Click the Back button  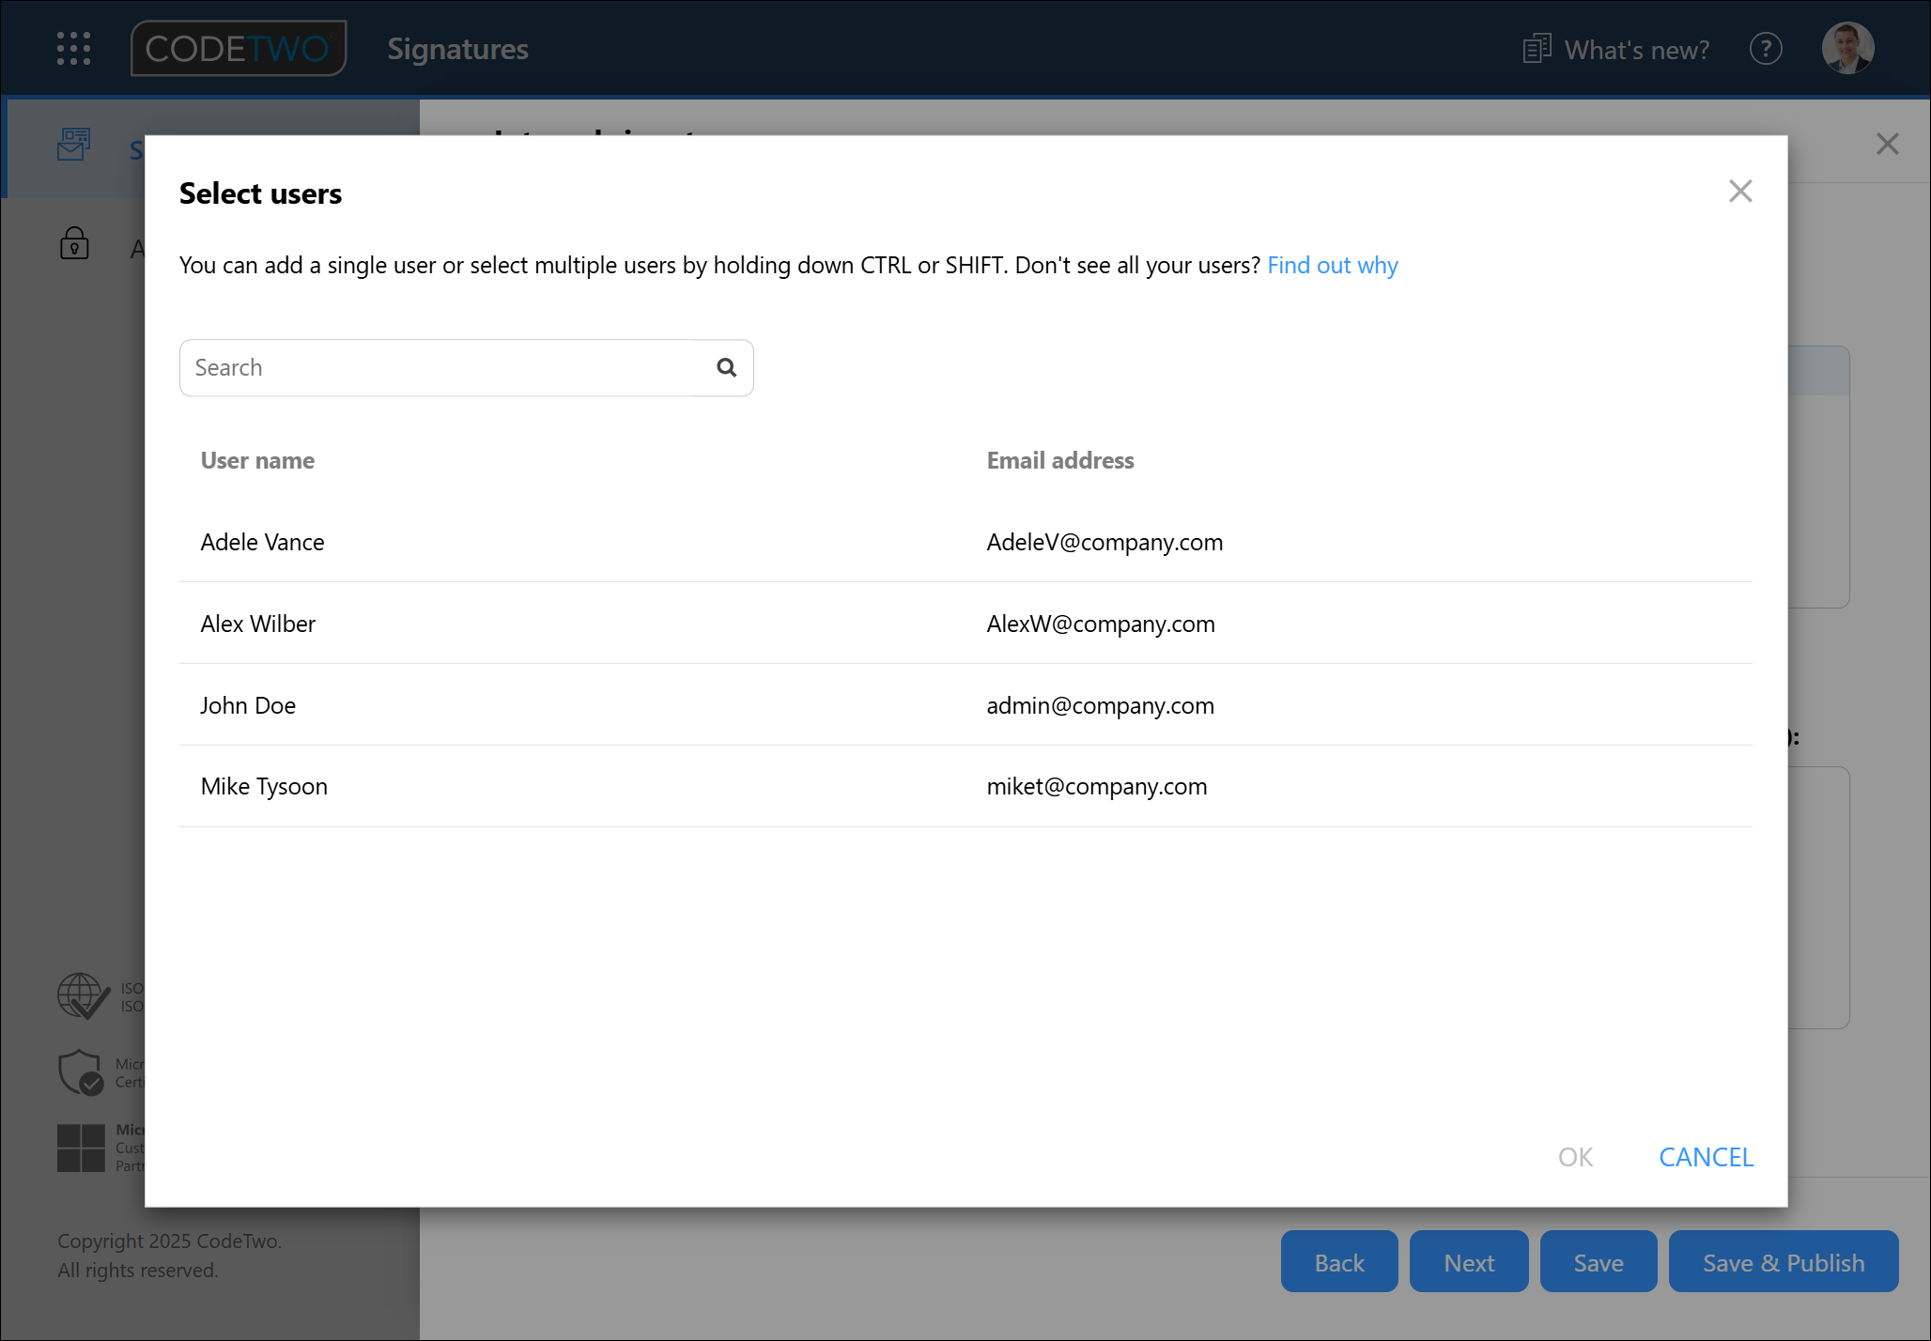(x=1339, y=1261)
